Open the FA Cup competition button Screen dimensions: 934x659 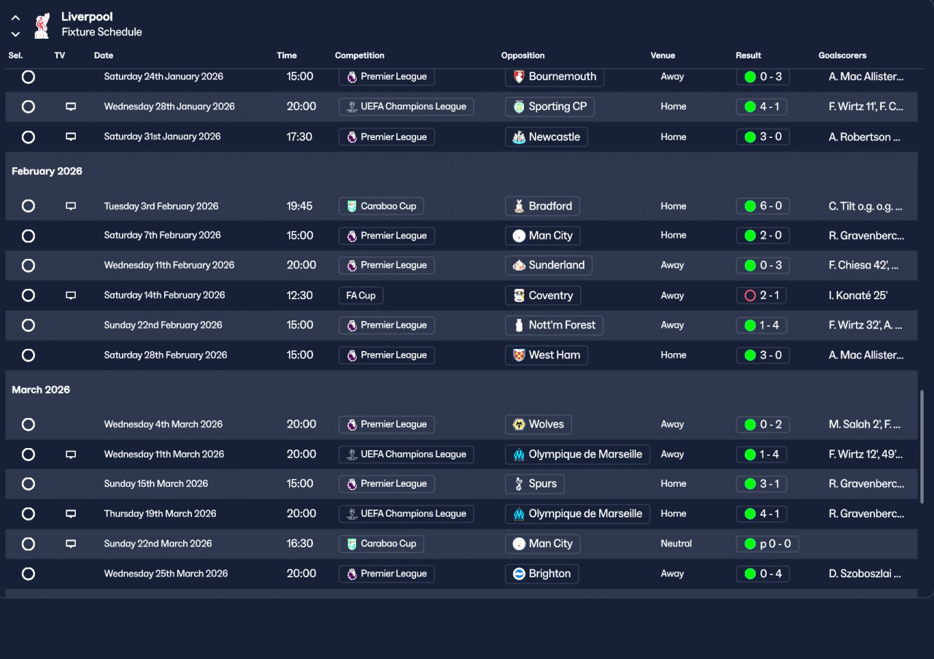pos(361,296)
